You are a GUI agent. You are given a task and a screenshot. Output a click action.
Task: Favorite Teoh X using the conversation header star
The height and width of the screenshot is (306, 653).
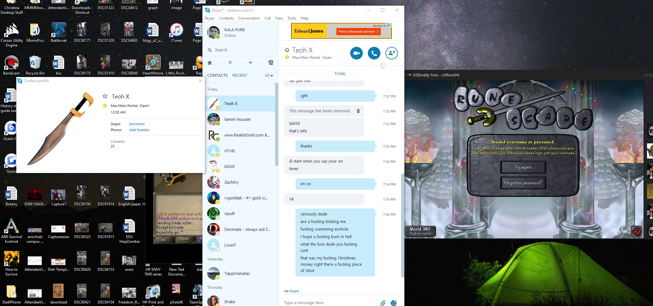(287, 50)
